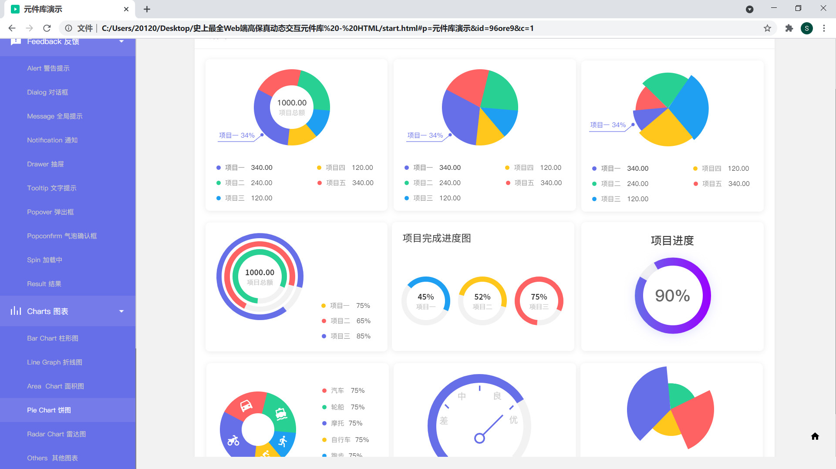Click the site info icon in address bar

coord(69,28)
